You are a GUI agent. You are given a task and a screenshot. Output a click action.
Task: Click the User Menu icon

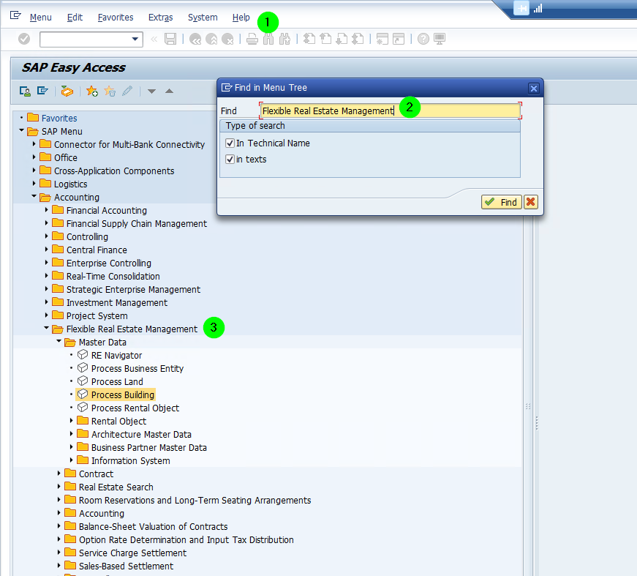[x=25, y=91]
